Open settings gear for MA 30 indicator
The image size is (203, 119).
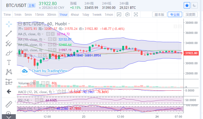click(50, 45)
